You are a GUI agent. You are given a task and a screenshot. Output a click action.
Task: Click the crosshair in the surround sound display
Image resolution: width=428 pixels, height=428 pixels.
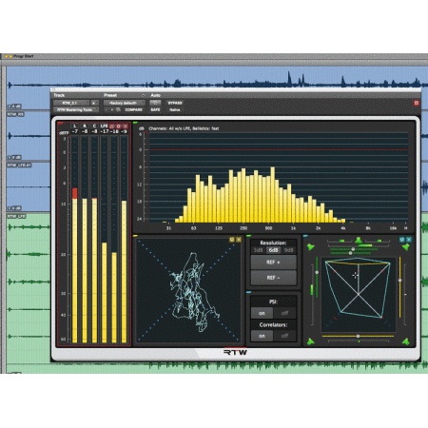tap(355, 275)
